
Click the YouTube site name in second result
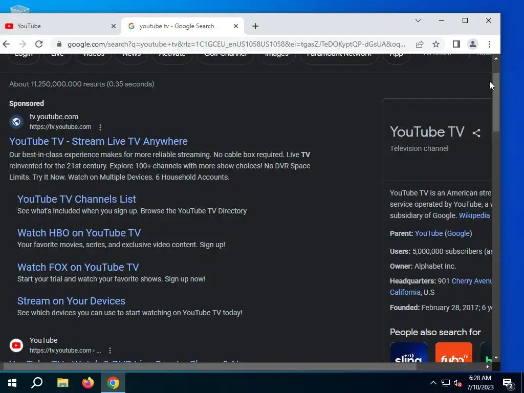pyautogui.click(x=43, y=340)
